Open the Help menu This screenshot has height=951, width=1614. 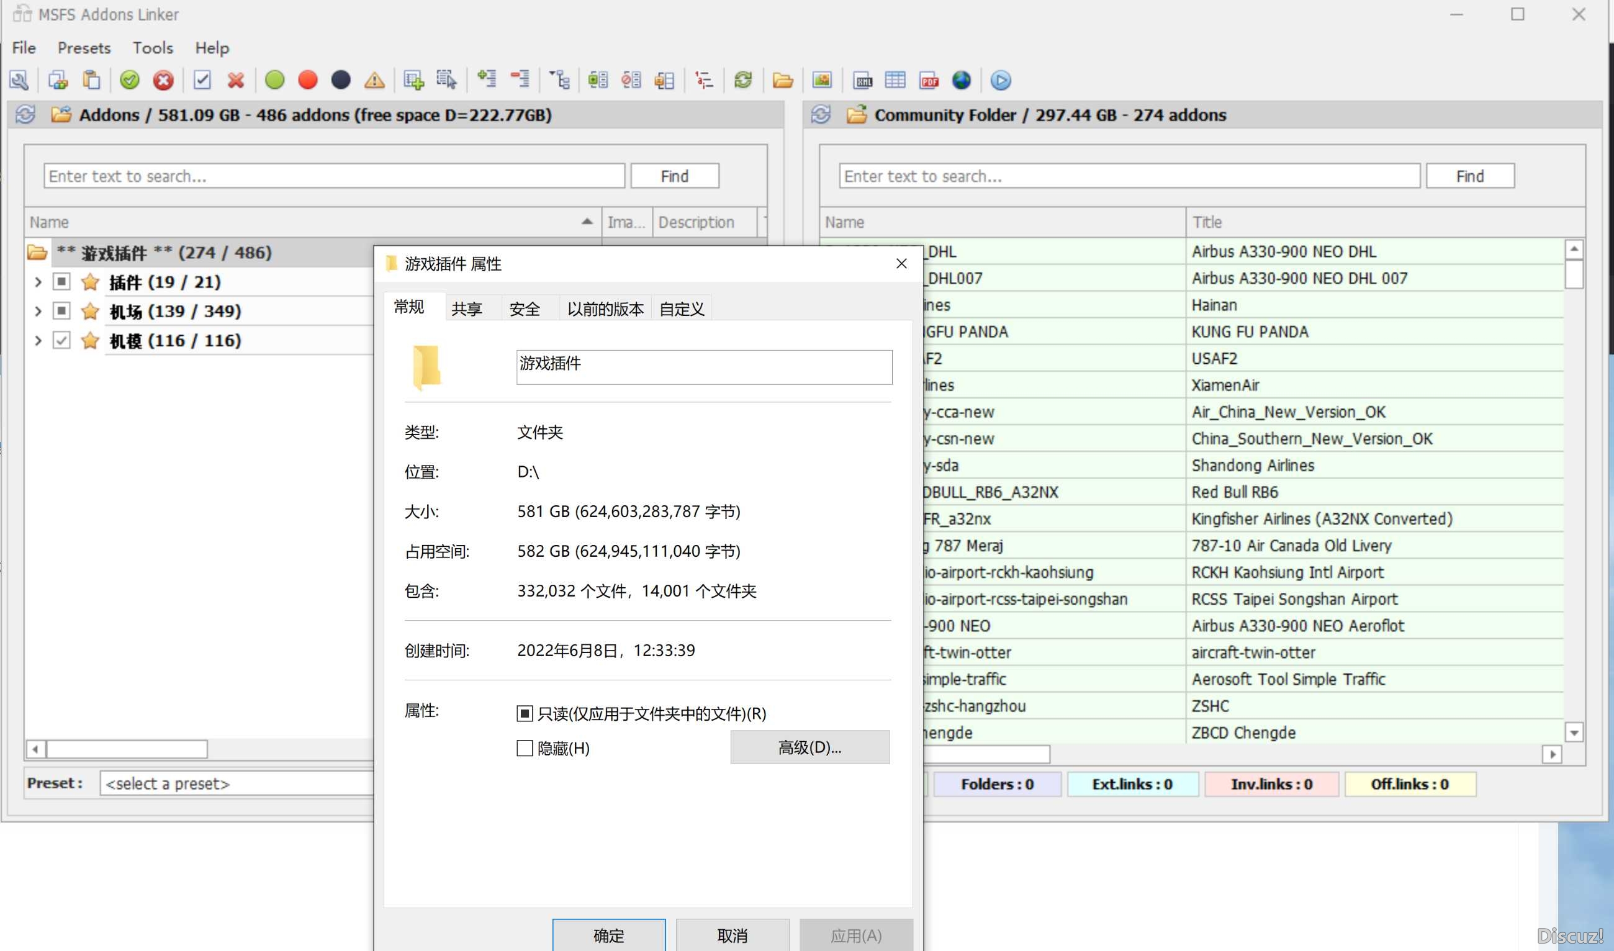pos(212,48)
